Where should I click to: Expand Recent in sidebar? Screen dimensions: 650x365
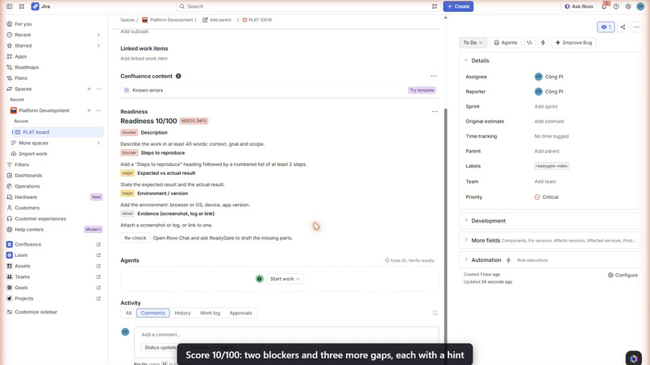(98, 35)
